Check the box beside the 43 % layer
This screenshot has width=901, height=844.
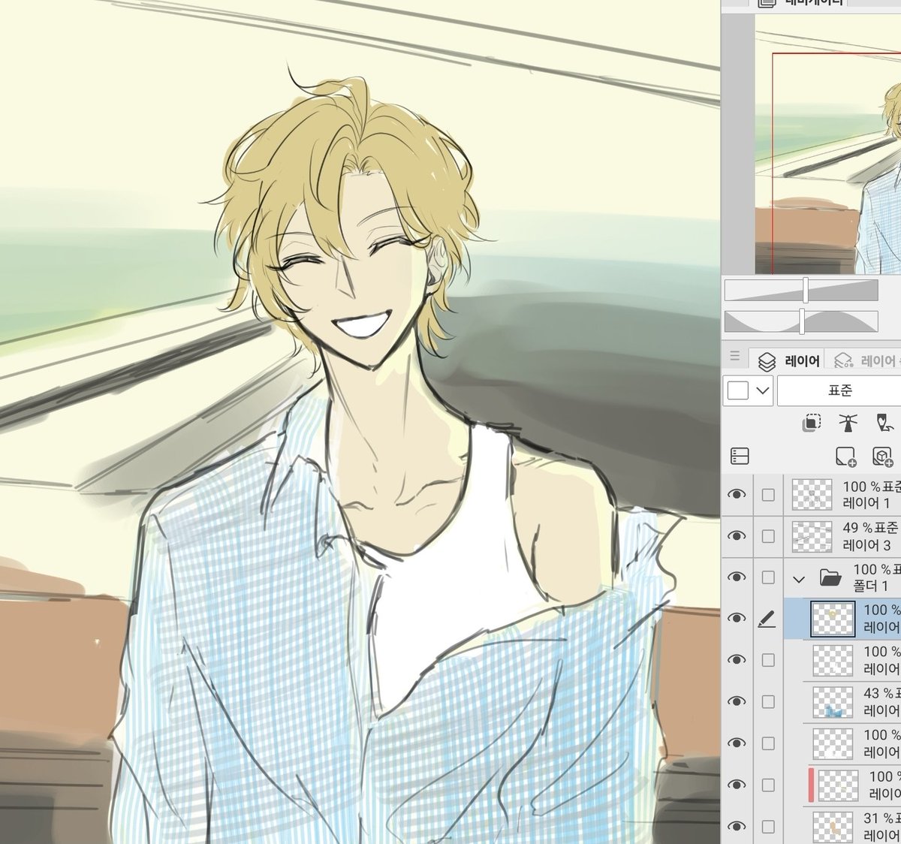click(x=767, y=701)
